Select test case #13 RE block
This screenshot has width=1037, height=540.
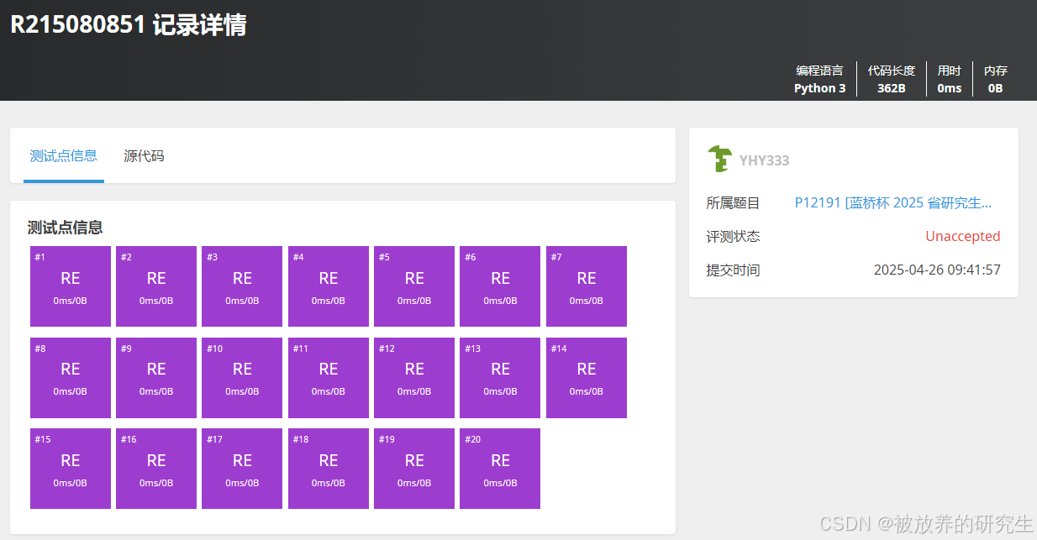[500, 378]
